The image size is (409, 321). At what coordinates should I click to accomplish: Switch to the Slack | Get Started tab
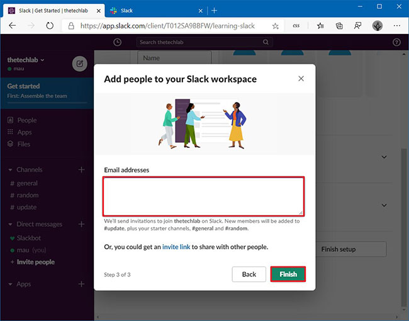click(x=53, y=11)
